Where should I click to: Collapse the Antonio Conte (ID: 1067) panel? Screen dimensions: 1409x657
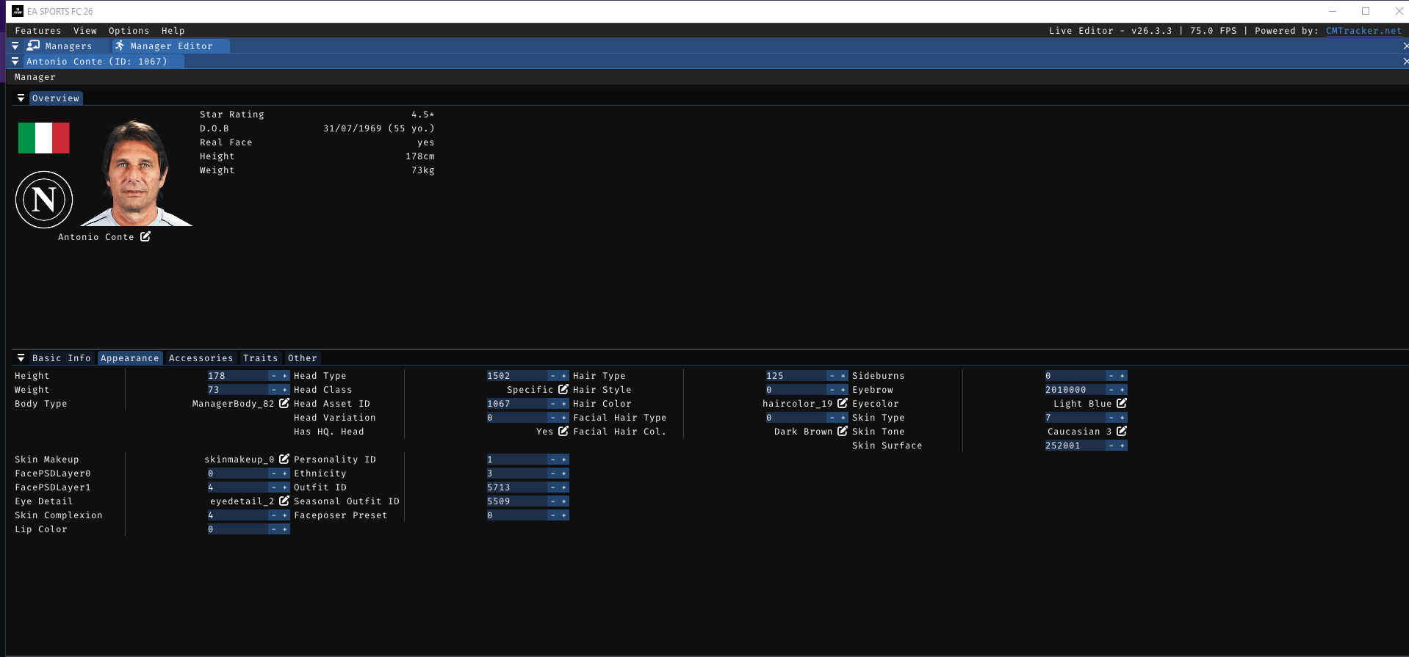[15, 62]
